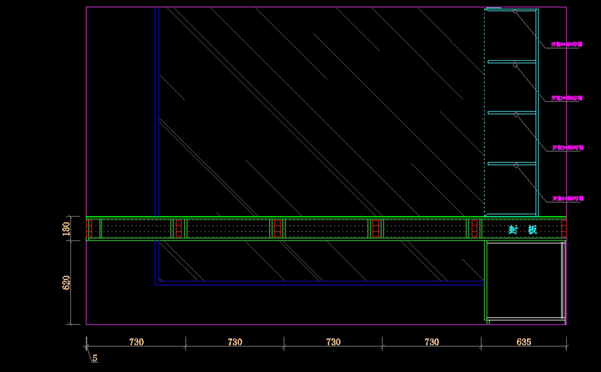
Task: Select the cyan 封板 text label
Action: point(523,229)
